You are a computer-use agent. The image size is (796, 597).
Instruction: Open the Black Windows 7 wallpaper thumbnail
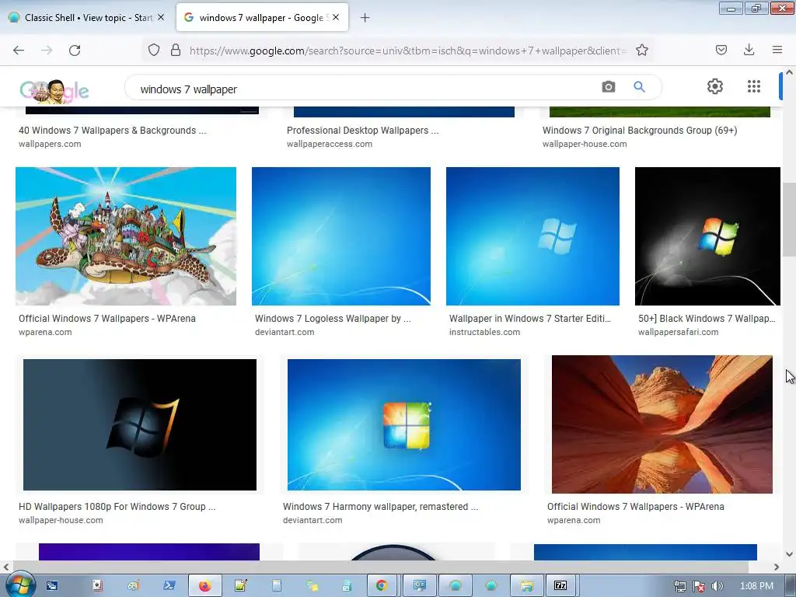click(x=707, y=236)
